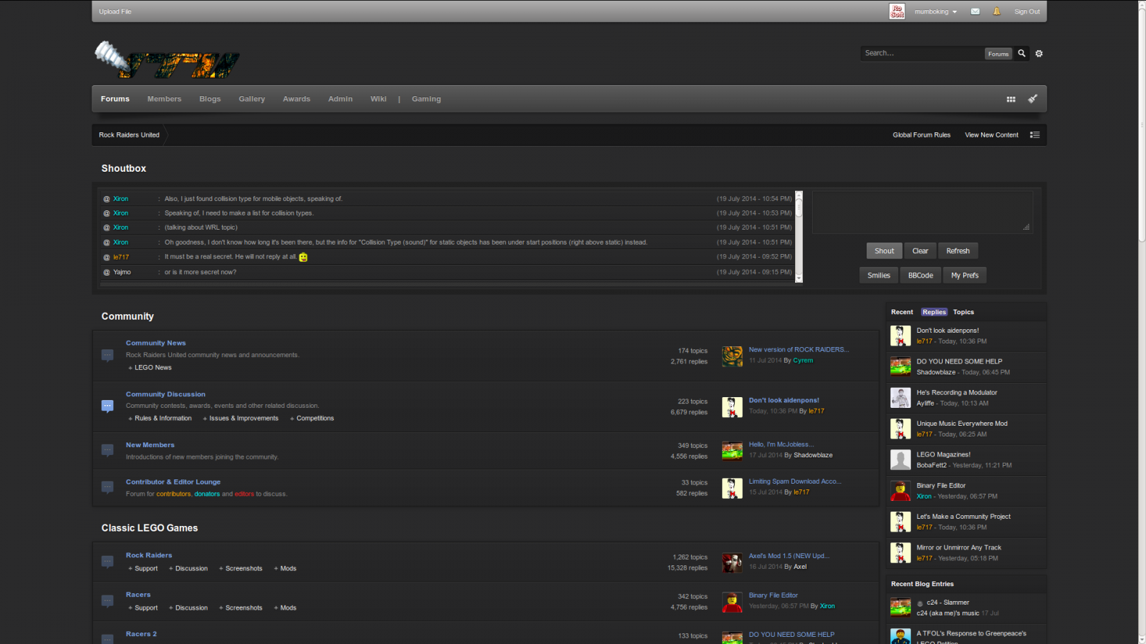Click the shoutbox Clear button
The width and height of the screenshot is (1146, 644).
point(920,251)
